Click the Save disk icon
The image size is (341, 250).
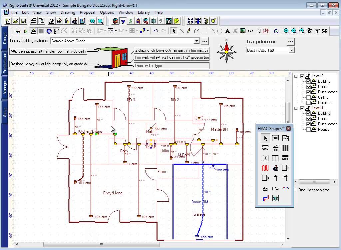pos(23,21)
